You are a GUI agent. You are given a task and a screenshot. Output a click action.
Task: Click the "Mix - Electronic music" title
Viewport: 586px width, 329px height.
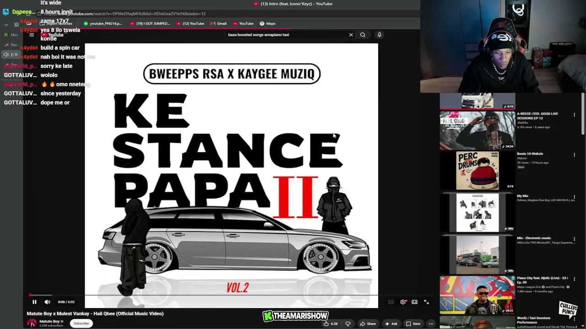pos(534,238)
